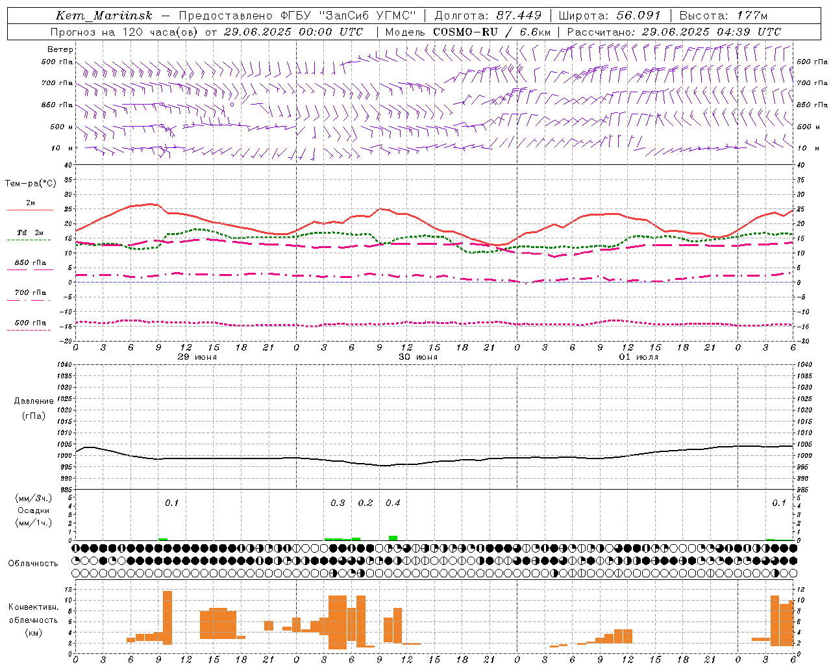Click the (мм/1ч.) precipitation unit label
Viewport: 831px width, 665px height.
coord(34,523)
